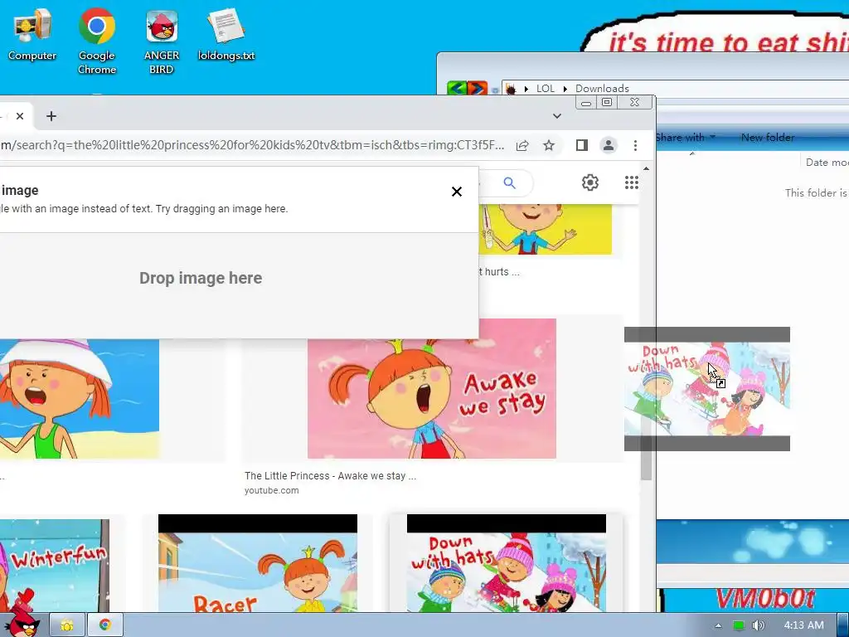Screen dimensions: 849x637
Task: Click the scroll up arrow in Chrome
Action: click(646, 169)
